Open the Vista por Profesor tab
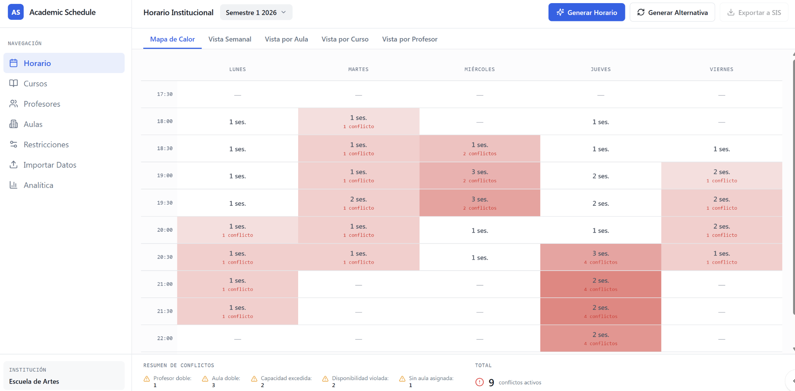This screenshot has height=391, width=795. click(410, 39)
